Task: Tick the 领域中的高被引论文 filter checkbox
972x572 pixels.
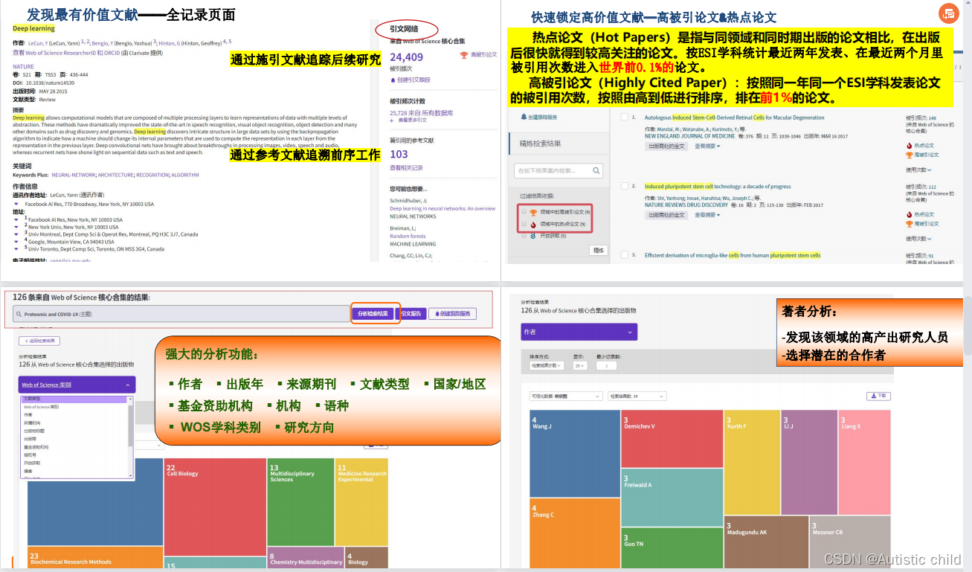Action: 524,212
